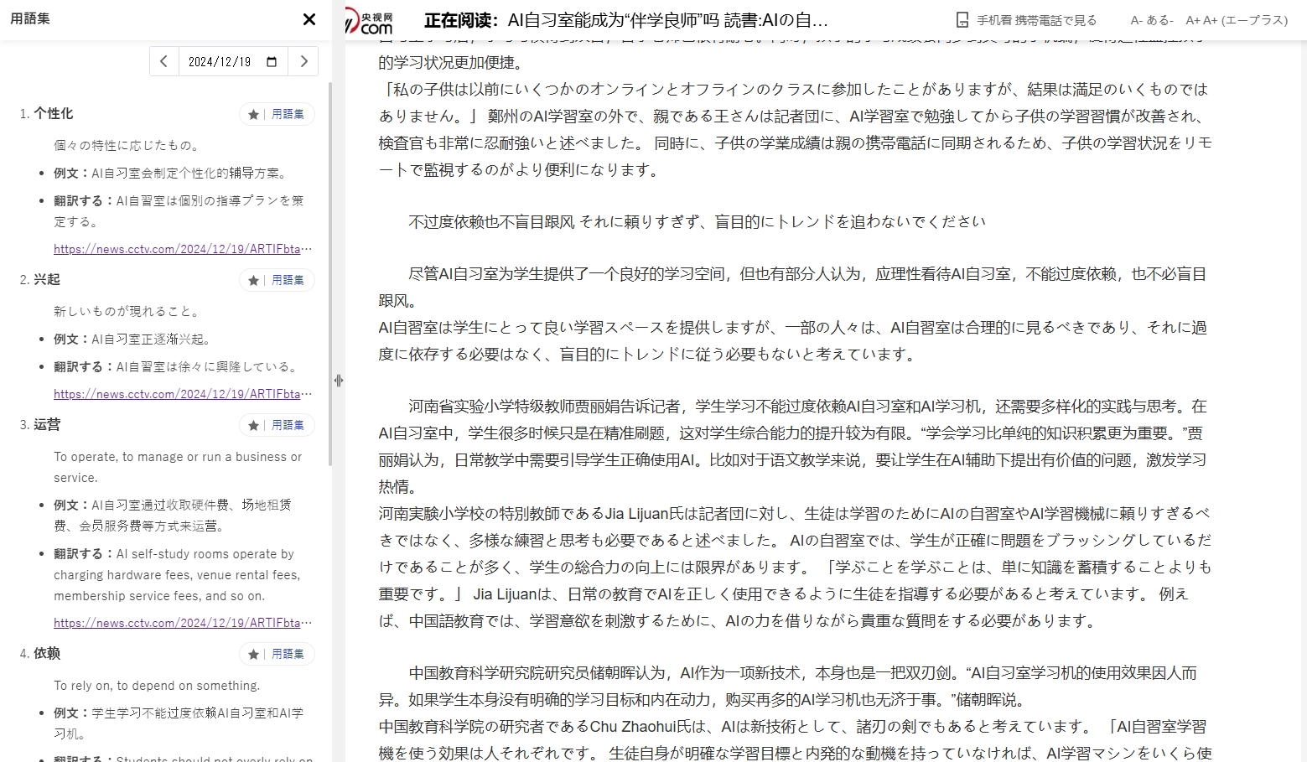Click 用語集 label in 兴起 entry

click(288, 281)
